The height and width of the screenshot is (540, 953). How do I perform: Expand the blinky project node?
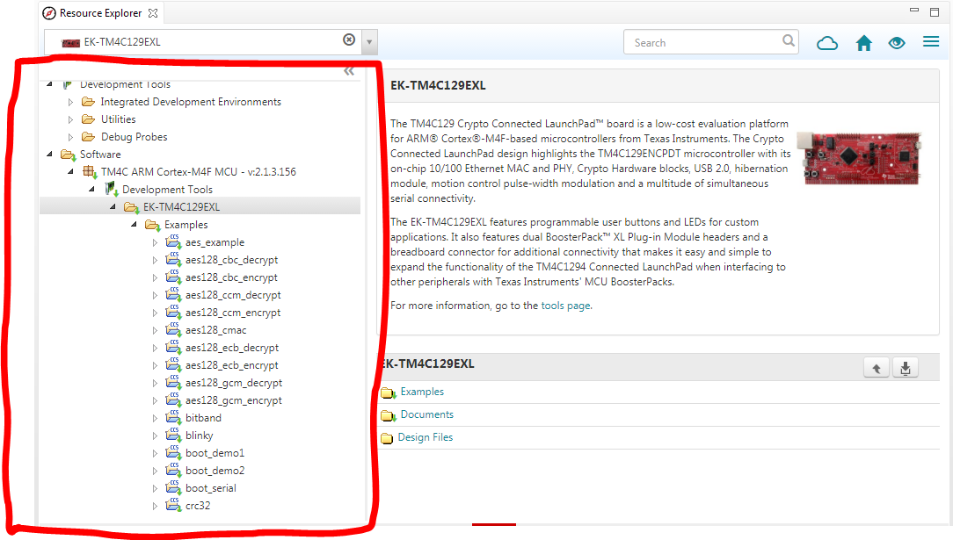point(155,436)
